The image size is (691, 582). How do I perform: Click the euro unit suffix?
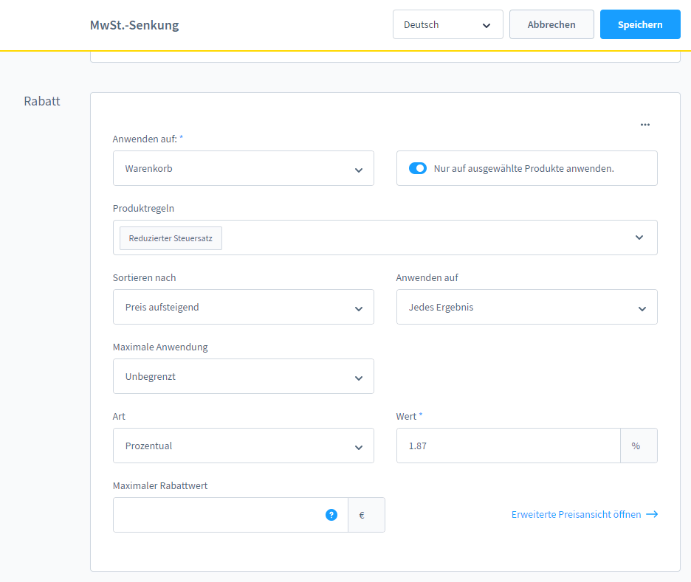[366, 515]
